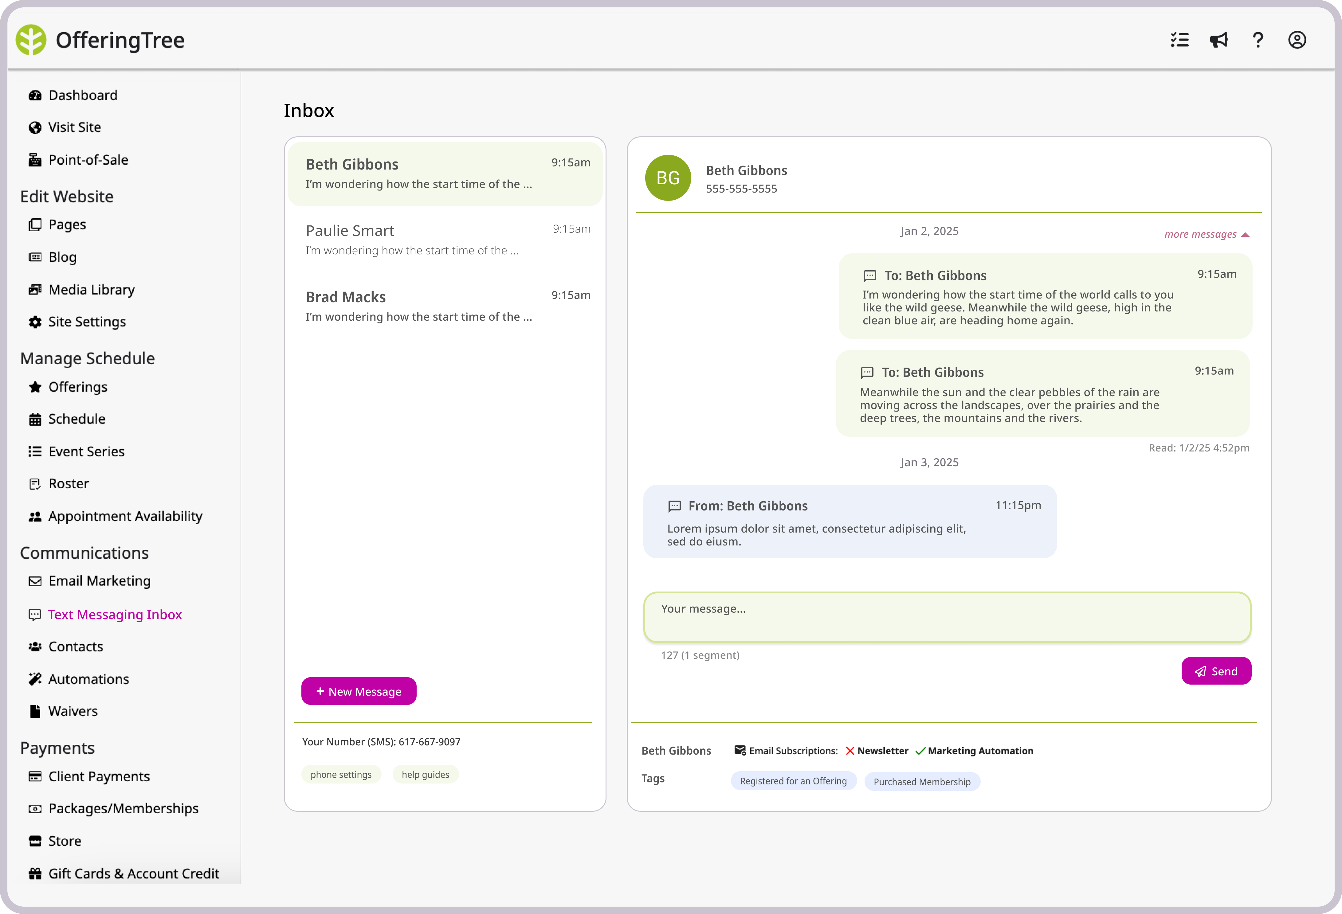
Task: Click the Offerings star icon in sidebar
Action: click(x=35, y=387)
